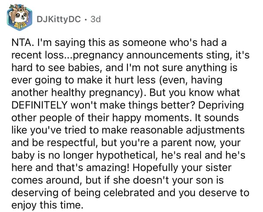The width and height of the screenshot is (263, 212).
Task: Click the word Depriving in comment
Action: coord(221,106)
